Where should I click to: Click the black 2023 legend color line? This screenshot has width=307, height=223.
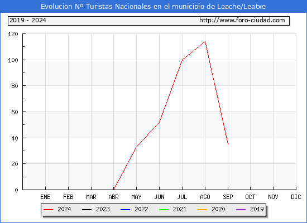[87, 210]
